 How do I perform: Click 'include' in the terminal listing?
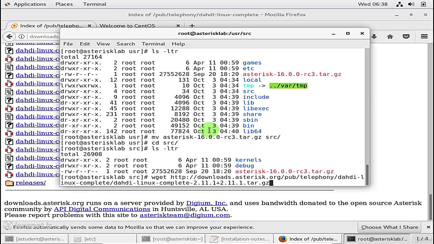(x=256, y=97)
